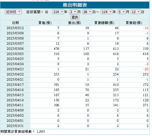Click sell value 137 on 2025/05/06
The height and width of the screenshot is (136, 152).
[86, 49]
